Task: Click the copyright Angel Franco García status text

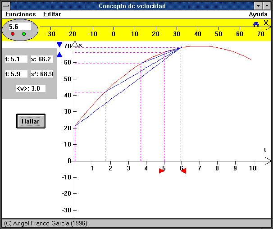Action: [x=45, y=223]
